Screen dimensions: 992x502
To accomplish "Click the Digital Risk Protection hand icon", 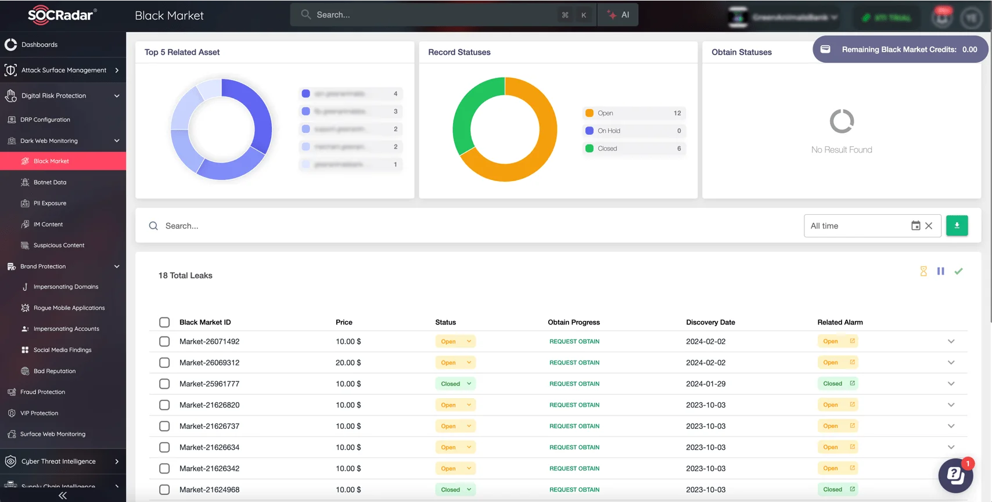I will point(10,96).
